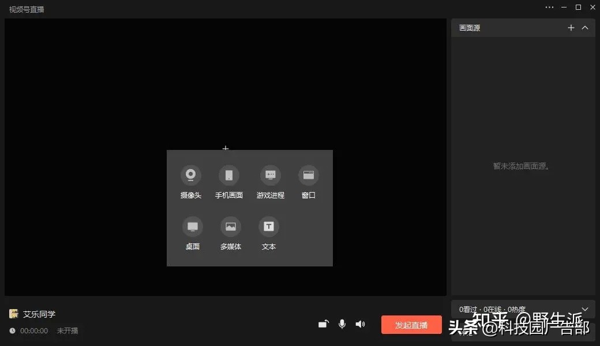
Task: Click the 画面源 panel header
Action: pos(469,28)
